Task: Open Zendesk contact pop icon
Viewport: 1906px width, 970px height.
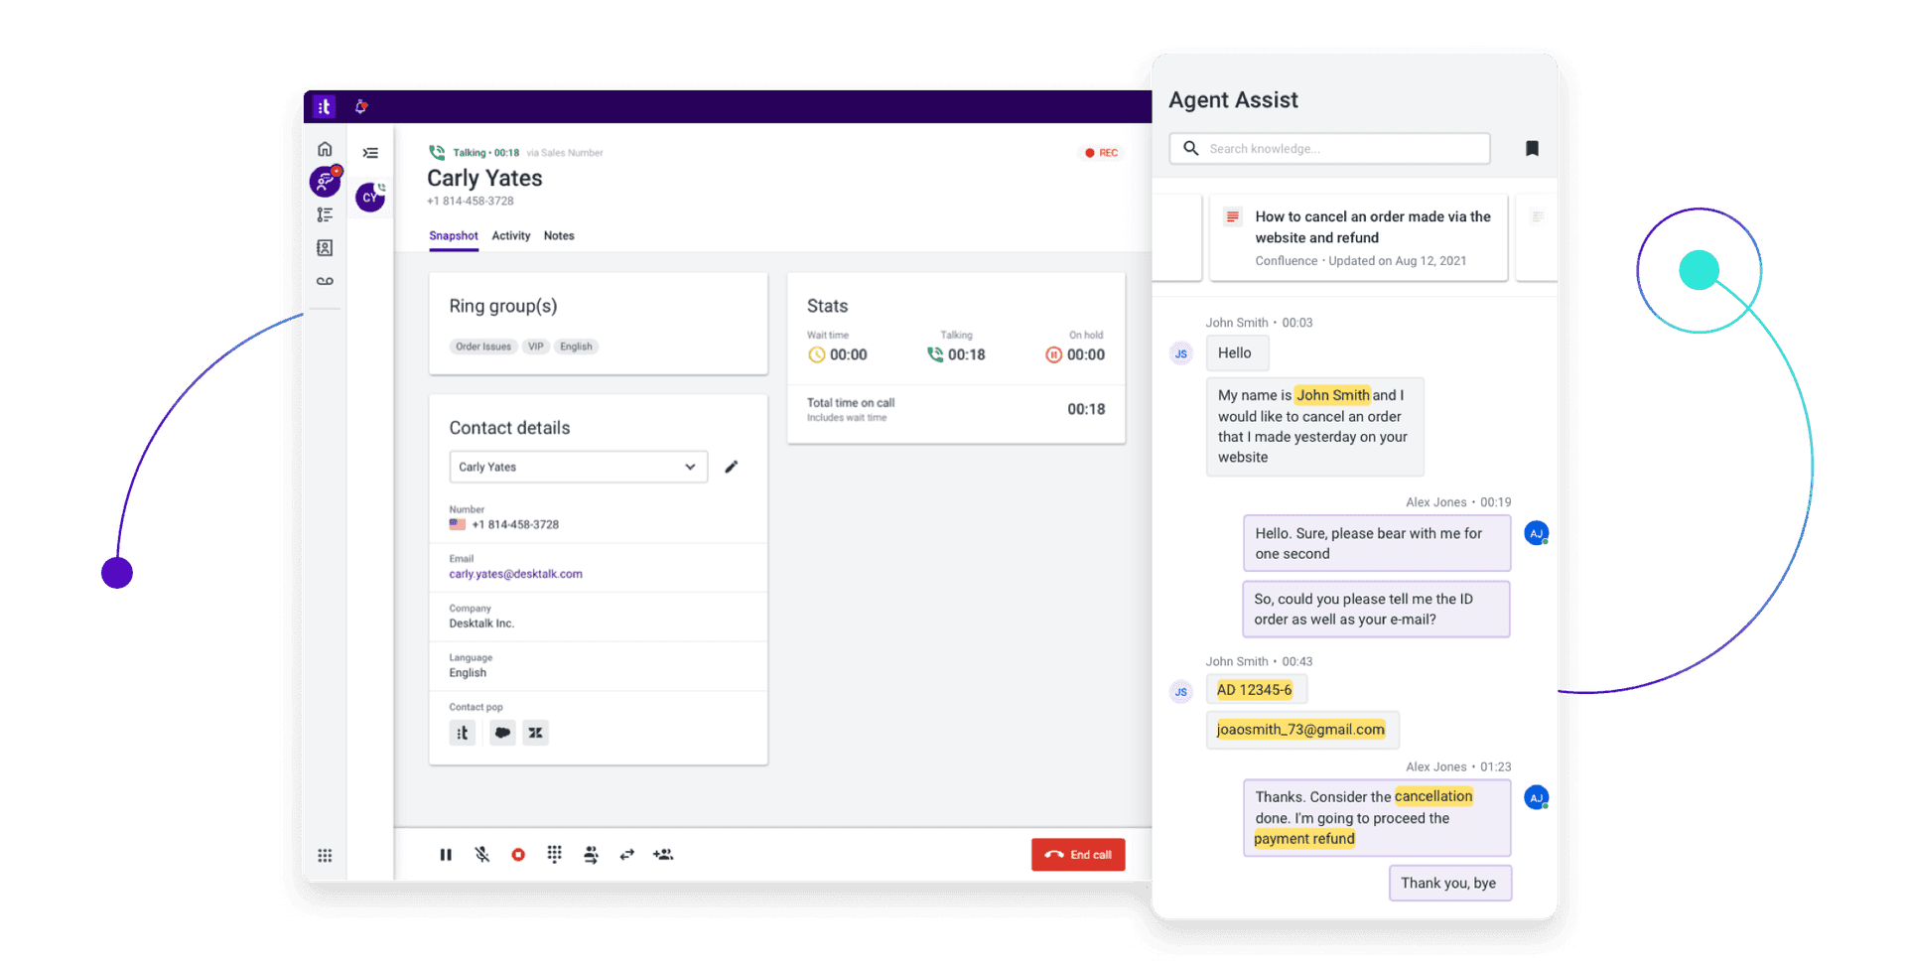Action: pyautogui.click(x=536, y=733)
